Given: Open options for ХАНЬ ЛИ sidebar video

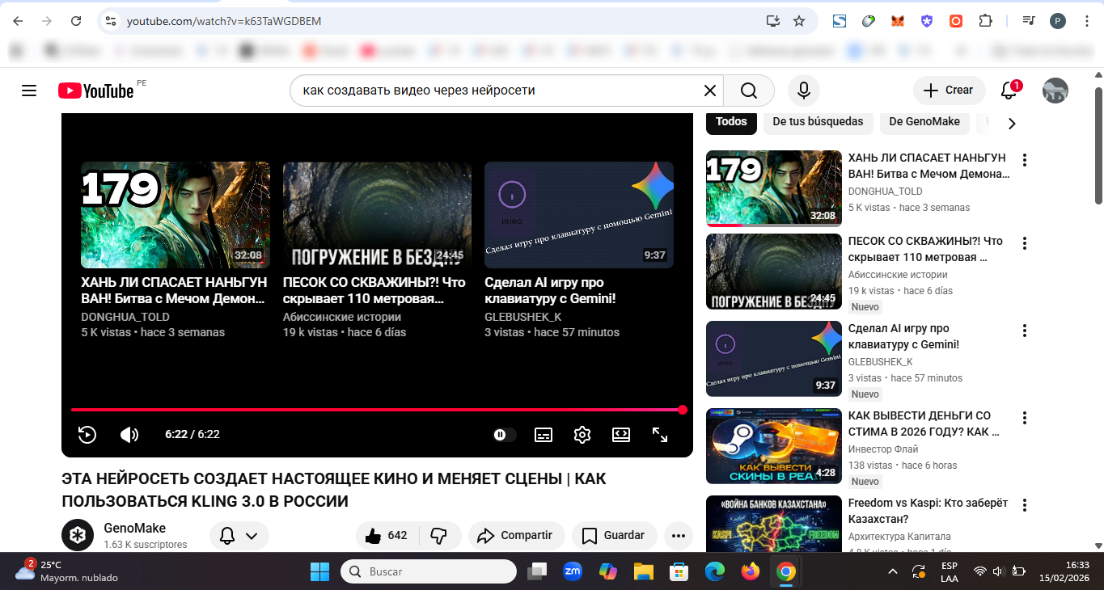Looking at the screenshot, I should 1025,159.
